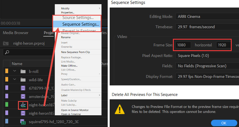Switch to the Project tab
Viewport: 239px width, 127px height.
pyautogui.click(x=49, y=33)
